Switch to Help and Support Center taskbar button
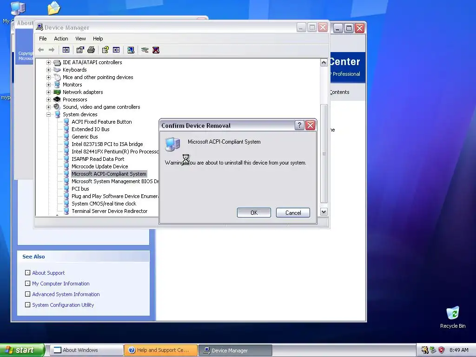 point(160,350)
